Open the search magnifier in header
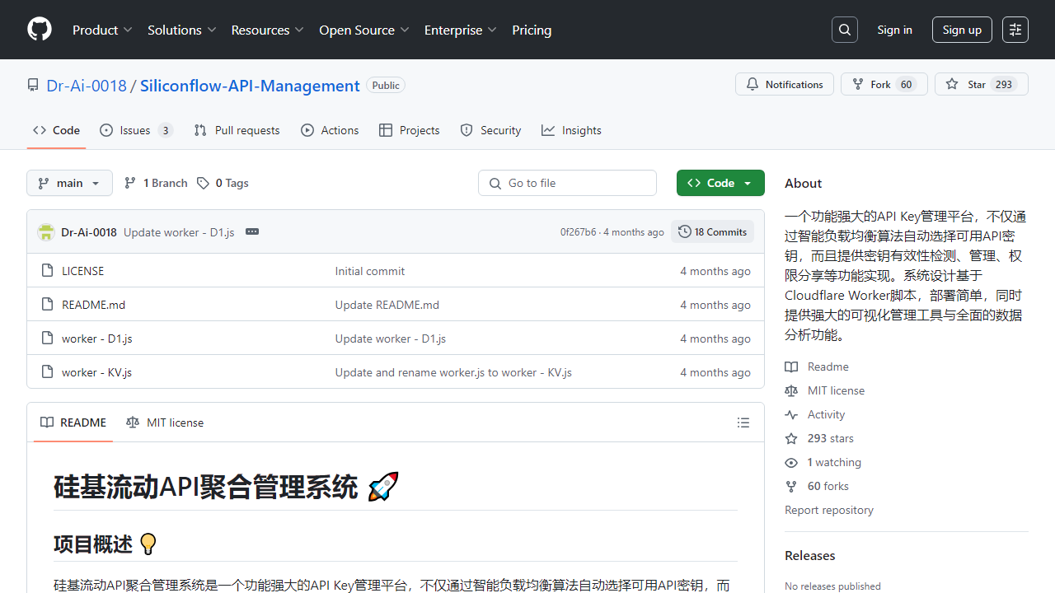The image size is (1055, 593). tap(845, 30)
